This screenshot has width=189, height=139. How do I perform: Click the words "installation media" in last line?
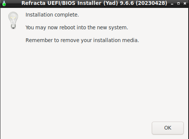[116, 40]
